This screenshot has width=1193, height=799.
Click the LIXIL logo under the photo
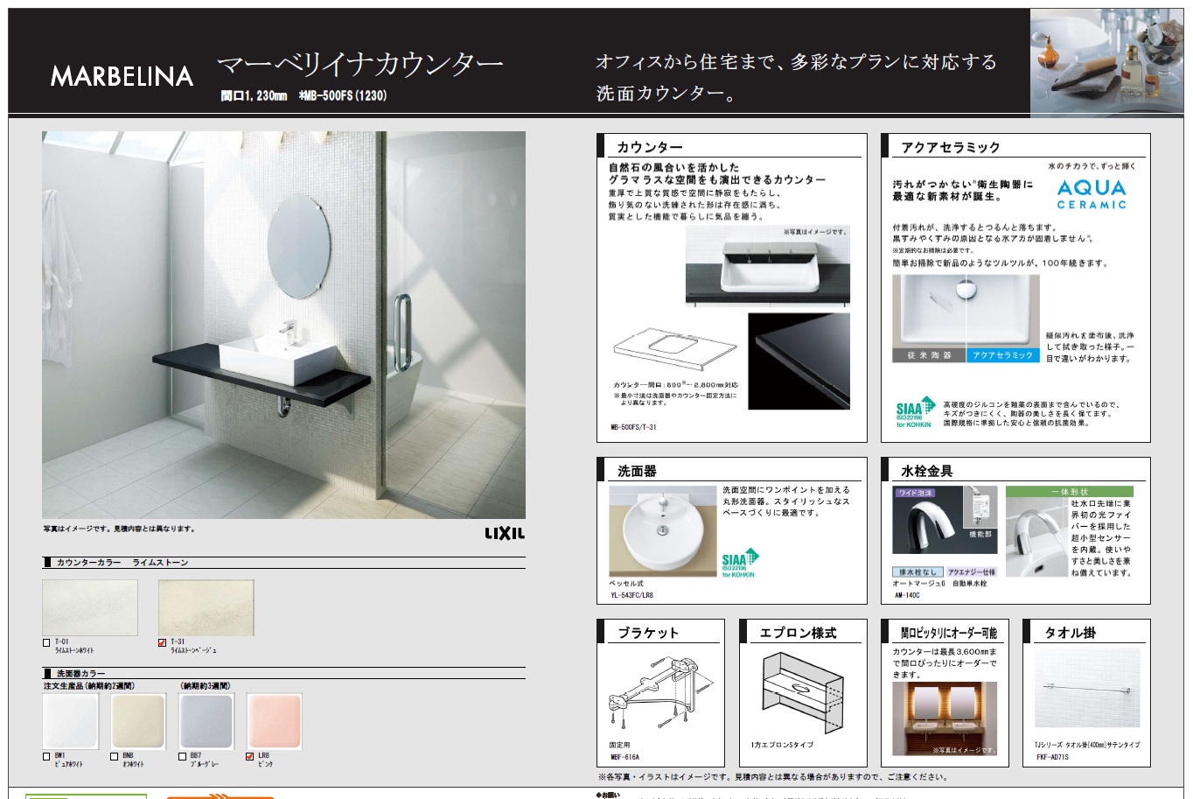click(x=505, y=533)
